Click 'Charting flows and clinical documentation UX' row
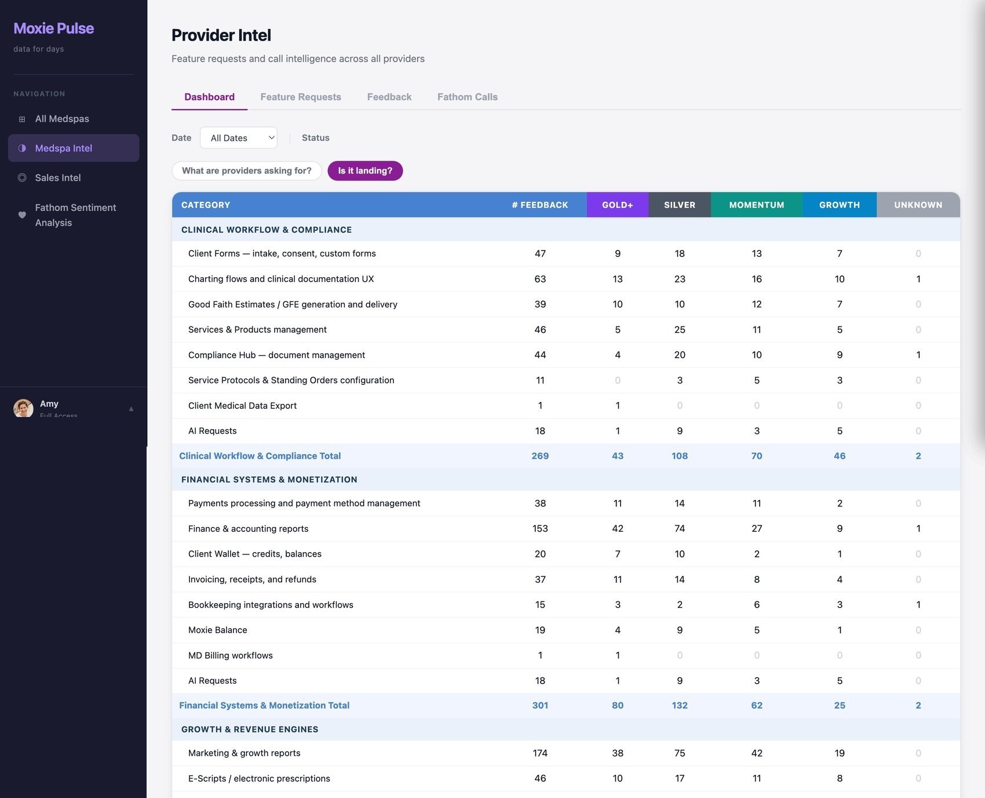Image resolution: width=985 pixels, height=798 pixels. pos(566,279)
